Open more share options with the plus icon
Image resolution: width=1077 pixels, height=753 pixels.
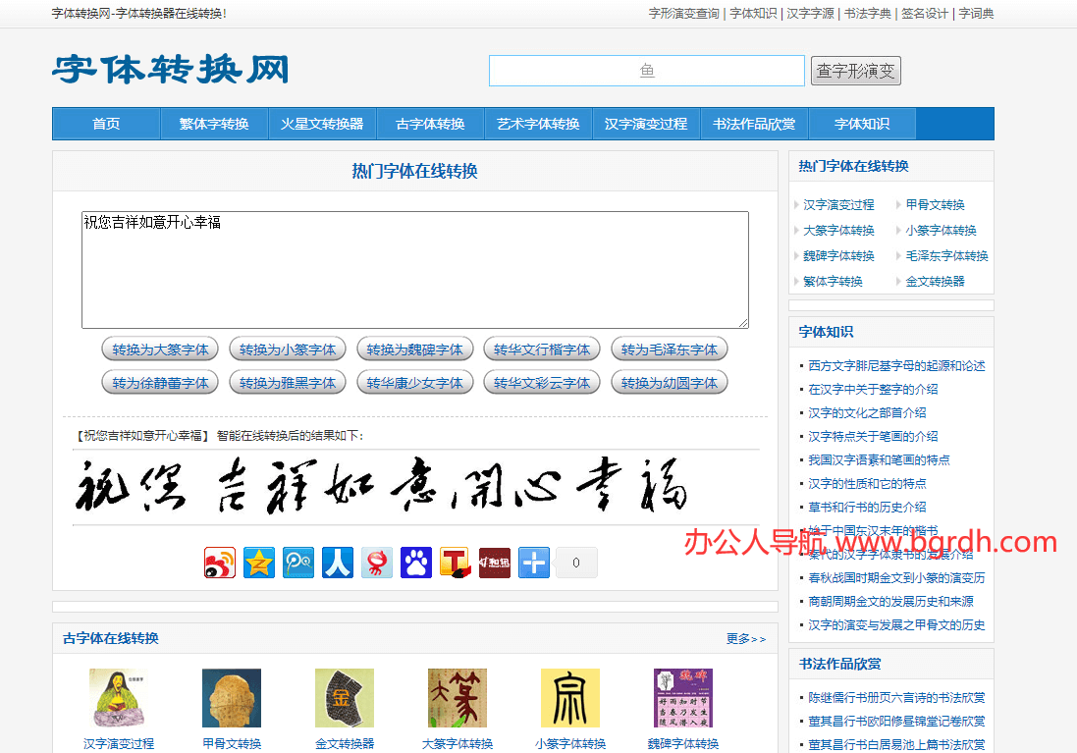click(533, 562)
